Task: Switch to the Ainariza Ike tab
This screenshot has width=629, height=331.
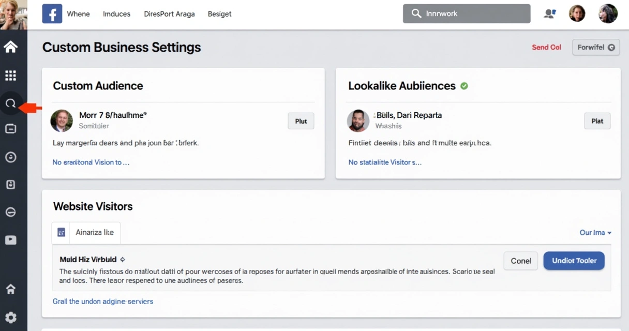Action: (x=86, y=233)
